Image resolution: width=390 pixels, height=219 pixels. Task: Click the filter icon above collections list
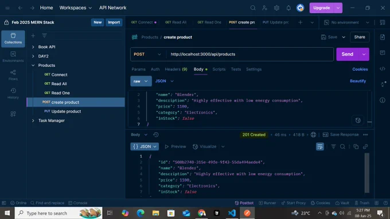coord(44,35)
